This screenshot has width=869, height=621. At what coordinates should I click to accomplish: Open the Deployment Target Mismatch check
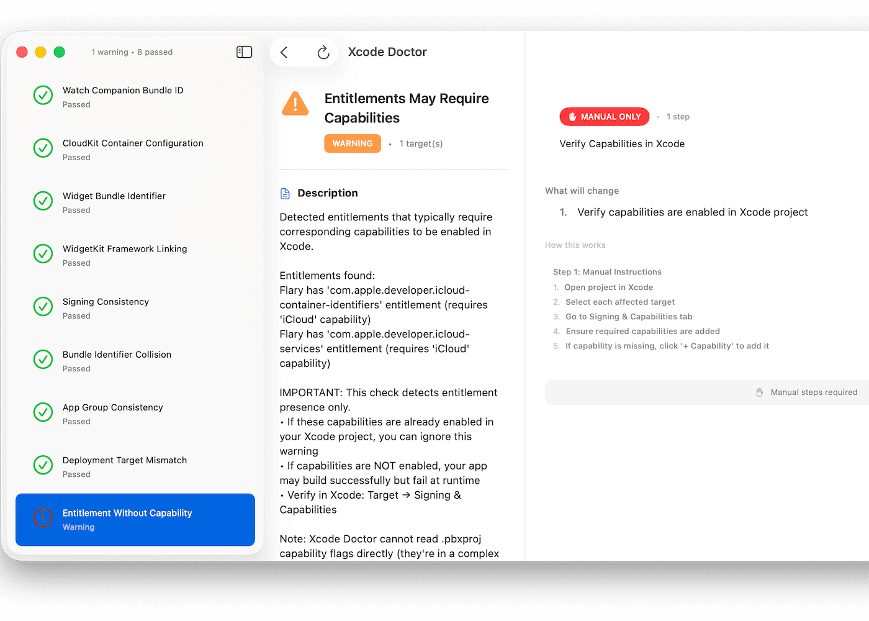pos(124,466)
